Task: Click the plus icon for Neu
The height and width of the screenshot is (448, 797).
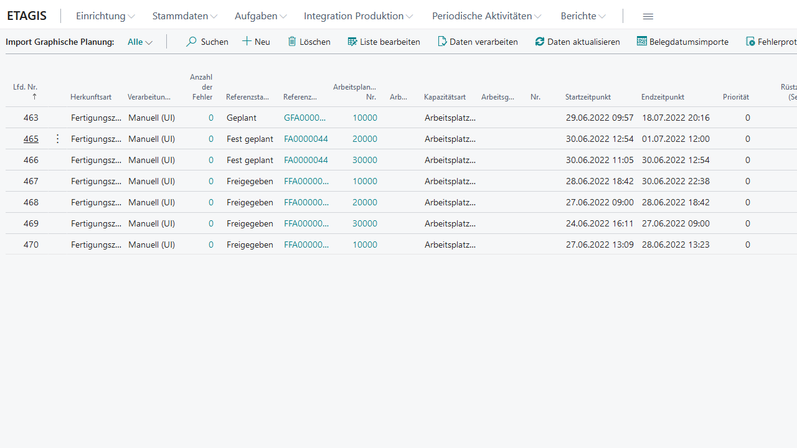Action: coord(247,41)
